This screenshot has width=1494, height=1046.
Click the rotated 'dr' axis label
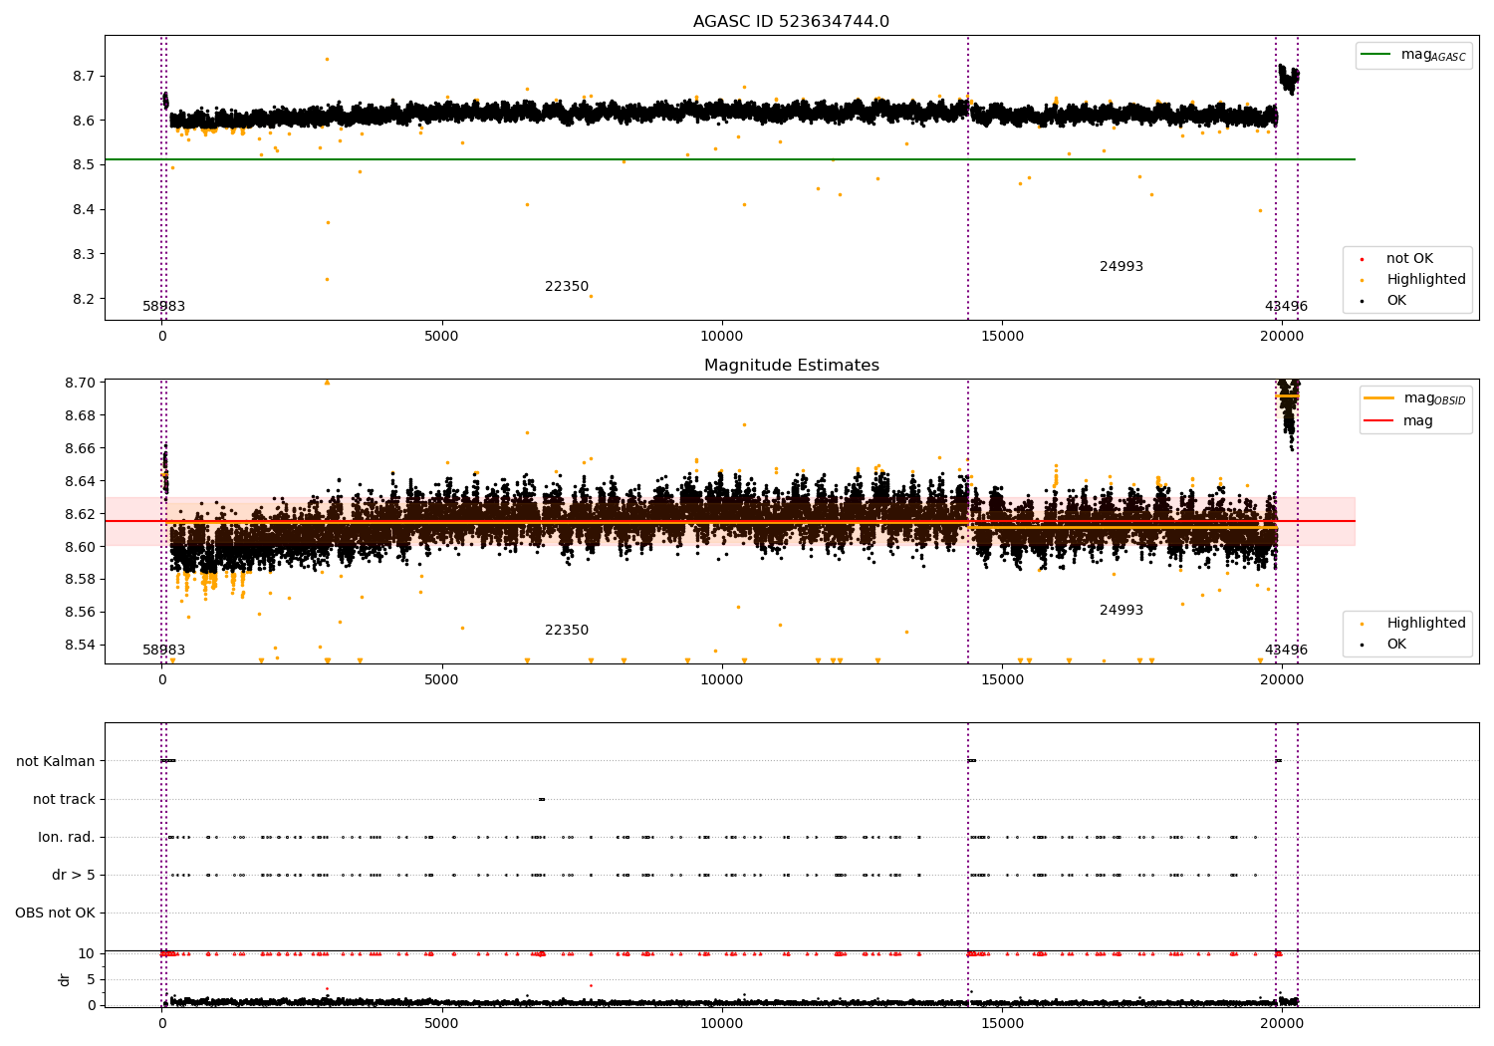click(x=65, y=979)
